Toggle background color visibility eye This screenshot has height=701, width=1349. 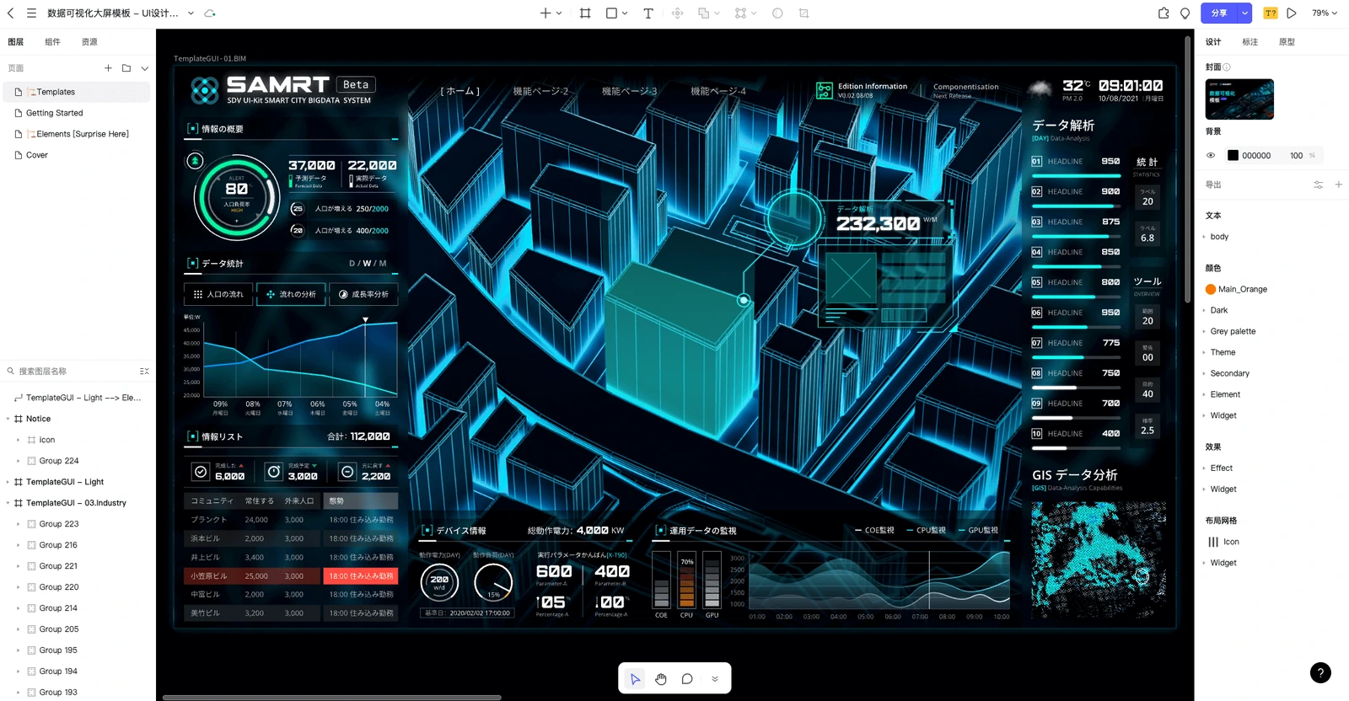tap(1211, 156)
